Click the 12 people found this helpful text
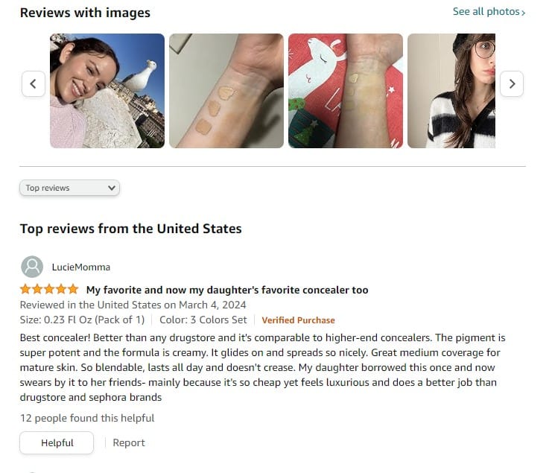This screenshot has width=549, height=473. 87,418
